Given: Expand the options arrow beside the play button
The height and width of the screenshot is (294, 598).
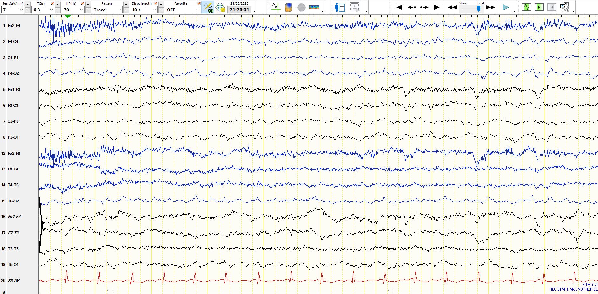Looking at the screenshot, I should (x=514, y=11).
